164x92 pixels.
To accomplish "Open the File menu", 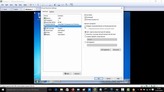I will click(3, 5).
